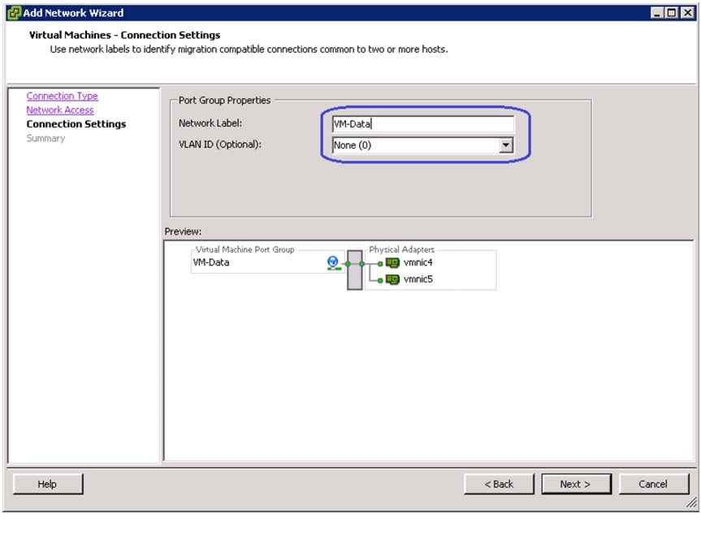Screen dimensions: 701x548
Task: Click the Back button
Action: tap(499, 484)
